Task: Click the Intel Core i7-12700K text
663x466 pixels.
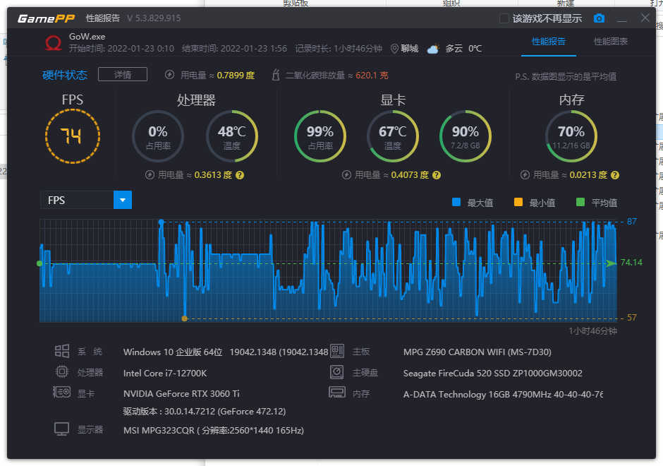Action: click(165, 373)
